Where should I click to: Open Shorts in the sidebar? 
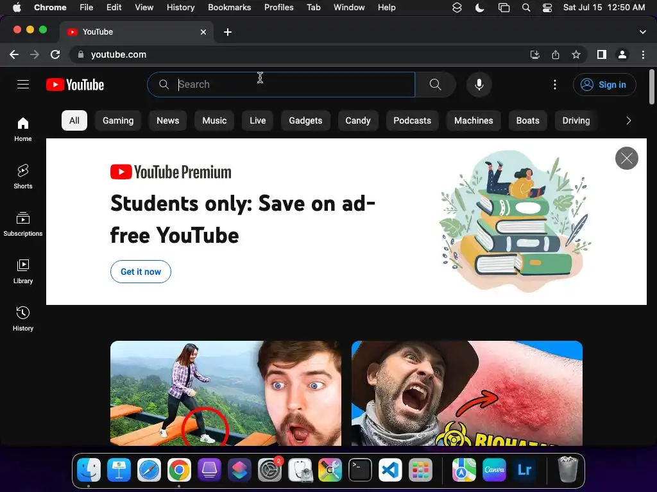tap(23, 177)
